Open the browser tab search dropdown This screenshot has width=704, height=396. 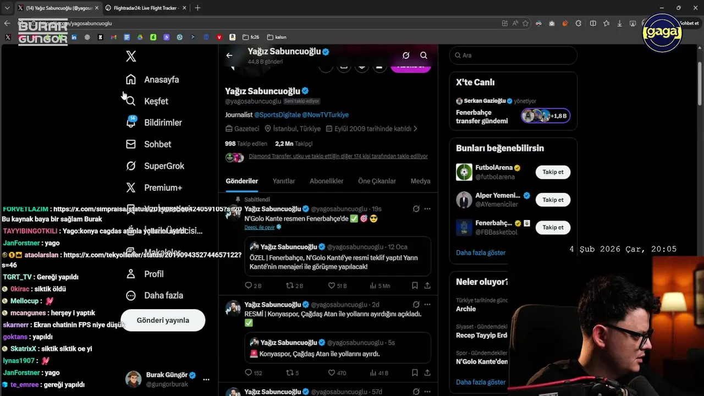(x=7, y=8)
